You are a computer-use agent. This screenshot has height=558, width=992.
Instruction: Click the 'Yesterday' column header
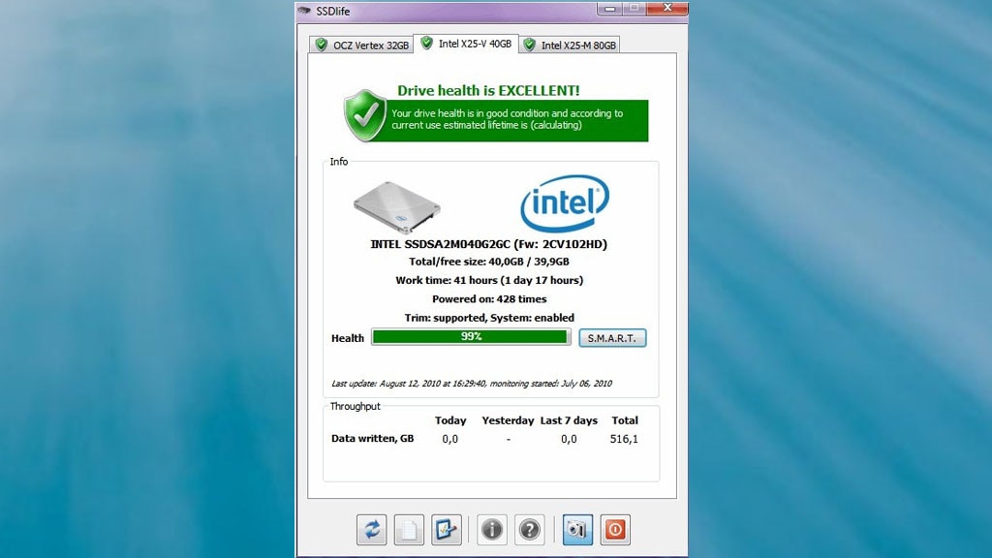[x=508, y=420]
